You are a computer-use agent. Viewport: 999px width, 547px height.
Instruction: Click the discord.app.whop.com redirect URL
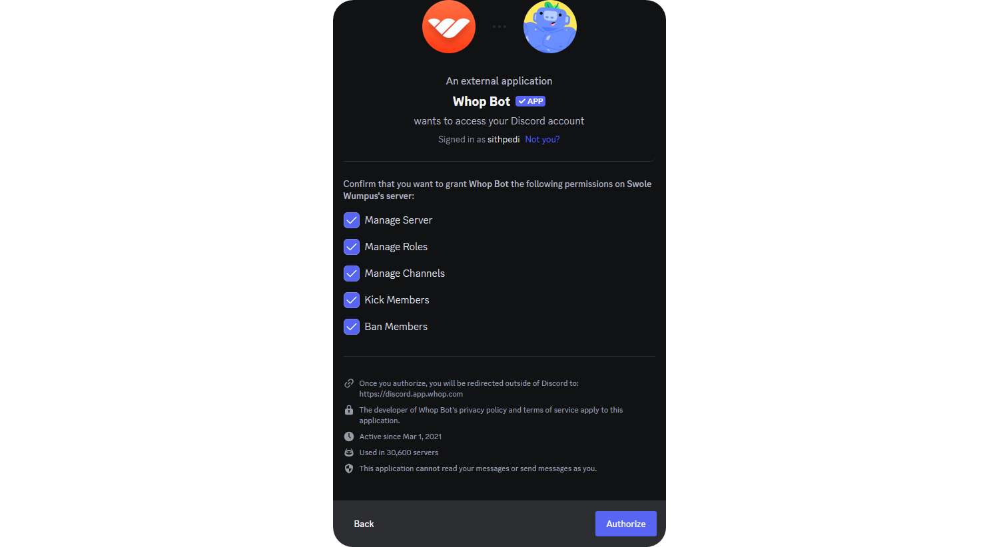[411, 393]
